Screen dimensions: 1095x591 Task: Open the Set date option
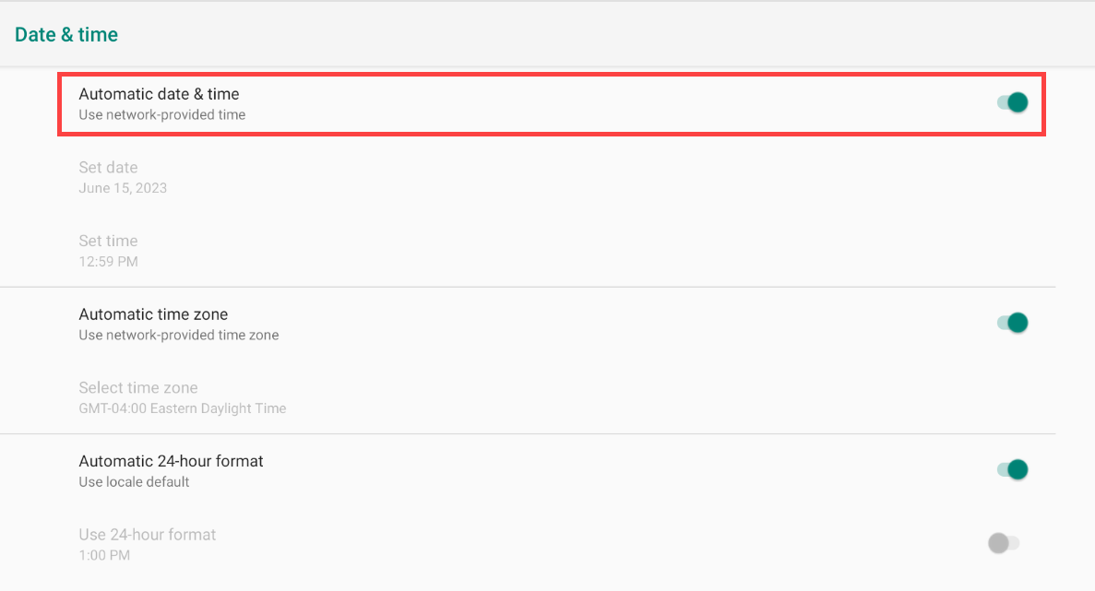pos(108,168)
